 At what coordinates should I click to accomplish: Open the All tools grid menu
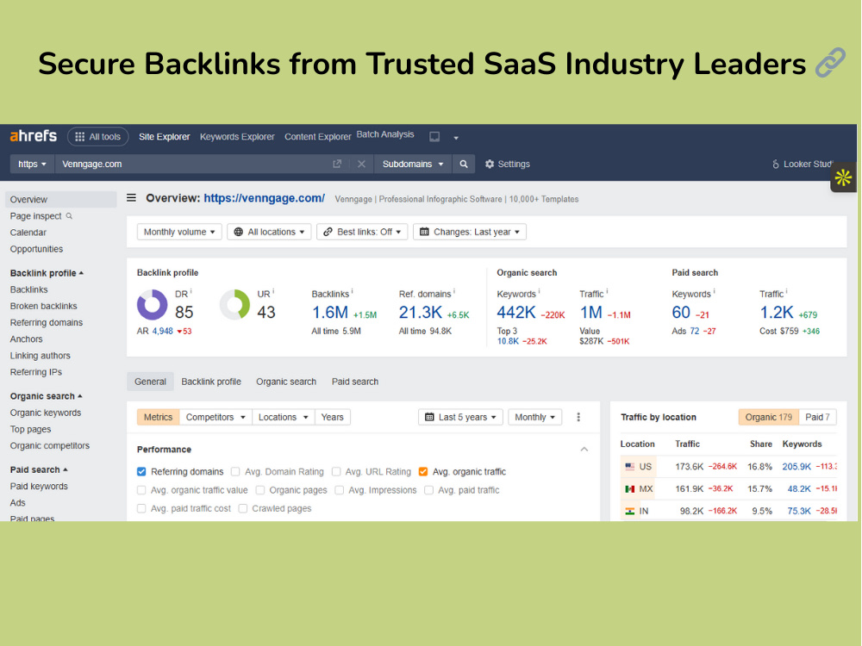coord(98,137)
